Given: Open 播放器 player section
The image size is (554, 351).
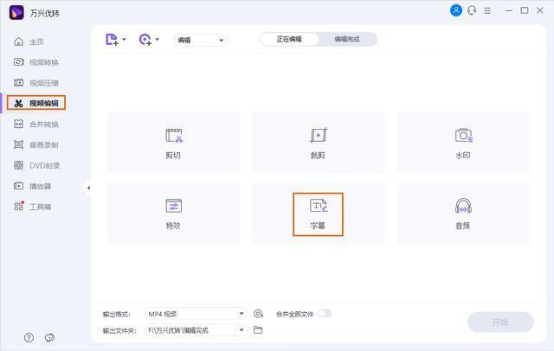Looking at the screenshot, I should 32,186.
